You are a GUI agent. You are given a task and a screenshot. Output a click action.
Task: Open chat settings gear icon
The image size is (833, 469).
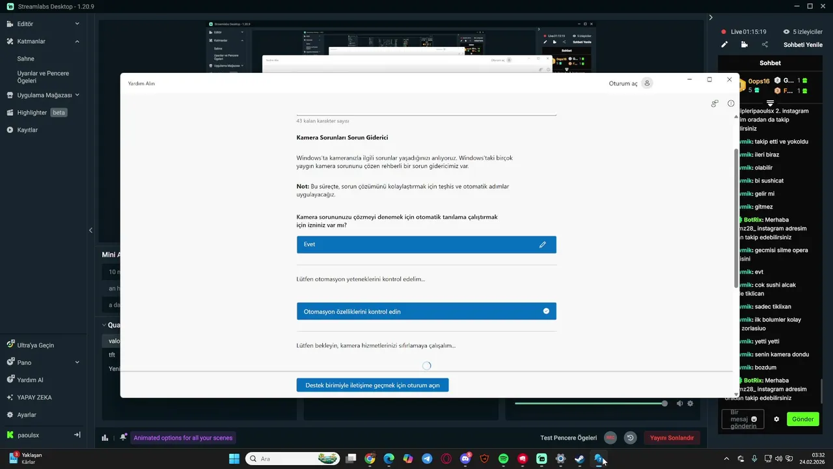click(x=776, y=419)
